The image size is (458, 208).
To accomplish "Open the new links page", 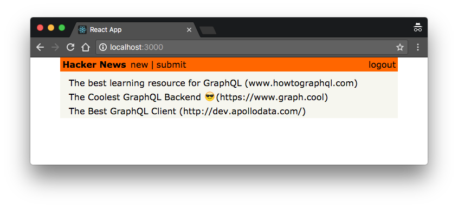I will 139,65.
